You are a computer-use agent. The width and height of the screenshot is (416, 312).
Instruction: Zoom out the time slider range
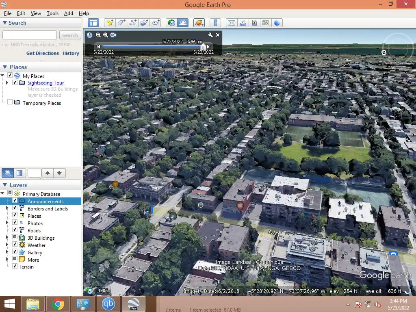point(98,35)
